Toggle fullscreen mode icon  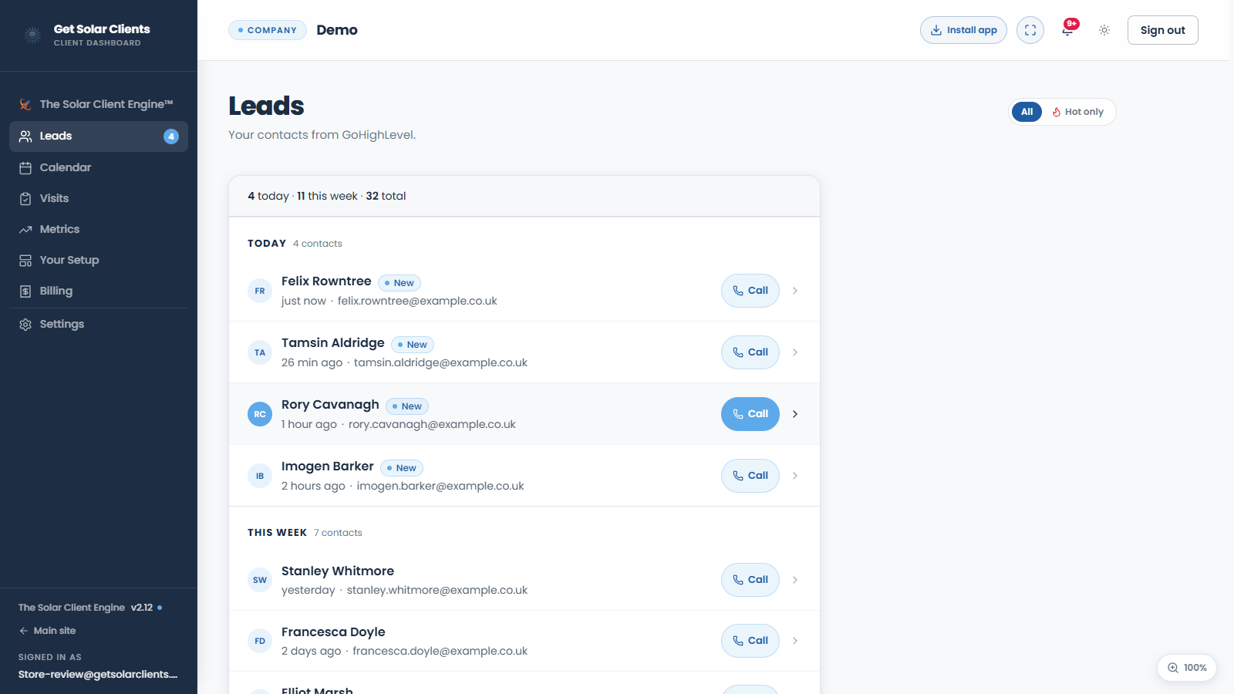pos(1030,30)
